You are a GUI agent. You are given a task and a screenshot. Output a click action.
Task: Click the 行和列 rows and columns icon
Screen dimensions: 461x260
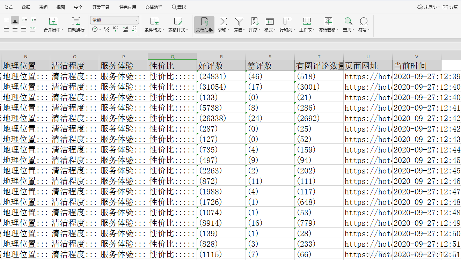coord(287,21)
